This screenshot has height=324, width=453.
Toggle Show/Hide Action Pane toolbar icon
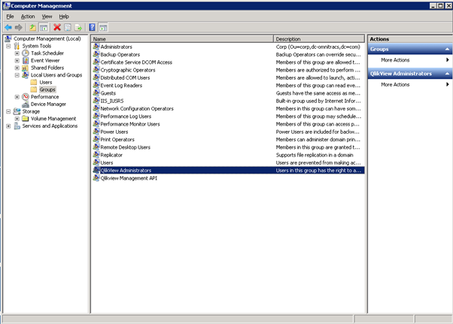[x=103, y=27]
